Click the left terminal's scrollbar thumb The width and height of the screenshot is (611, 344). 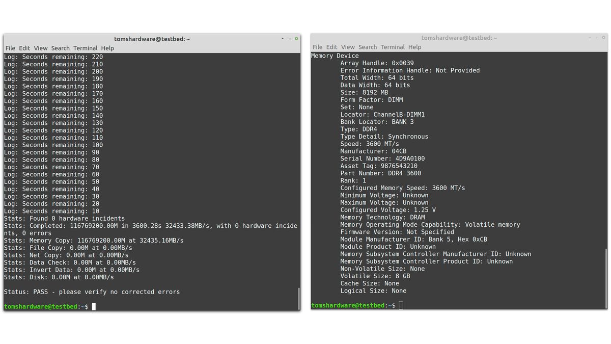tap(299, 298)
